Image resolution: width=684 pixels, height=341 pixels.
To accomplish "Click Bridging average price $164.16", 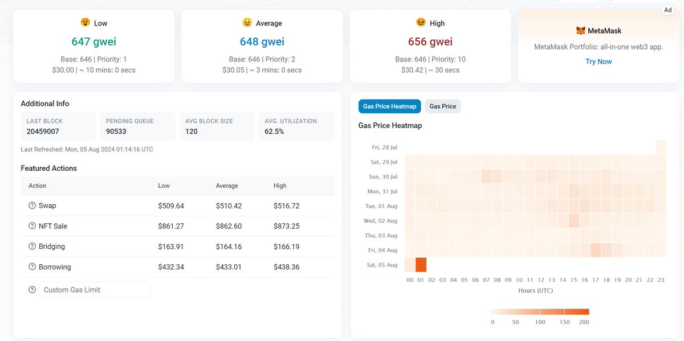I will click(x=229, y=246).
